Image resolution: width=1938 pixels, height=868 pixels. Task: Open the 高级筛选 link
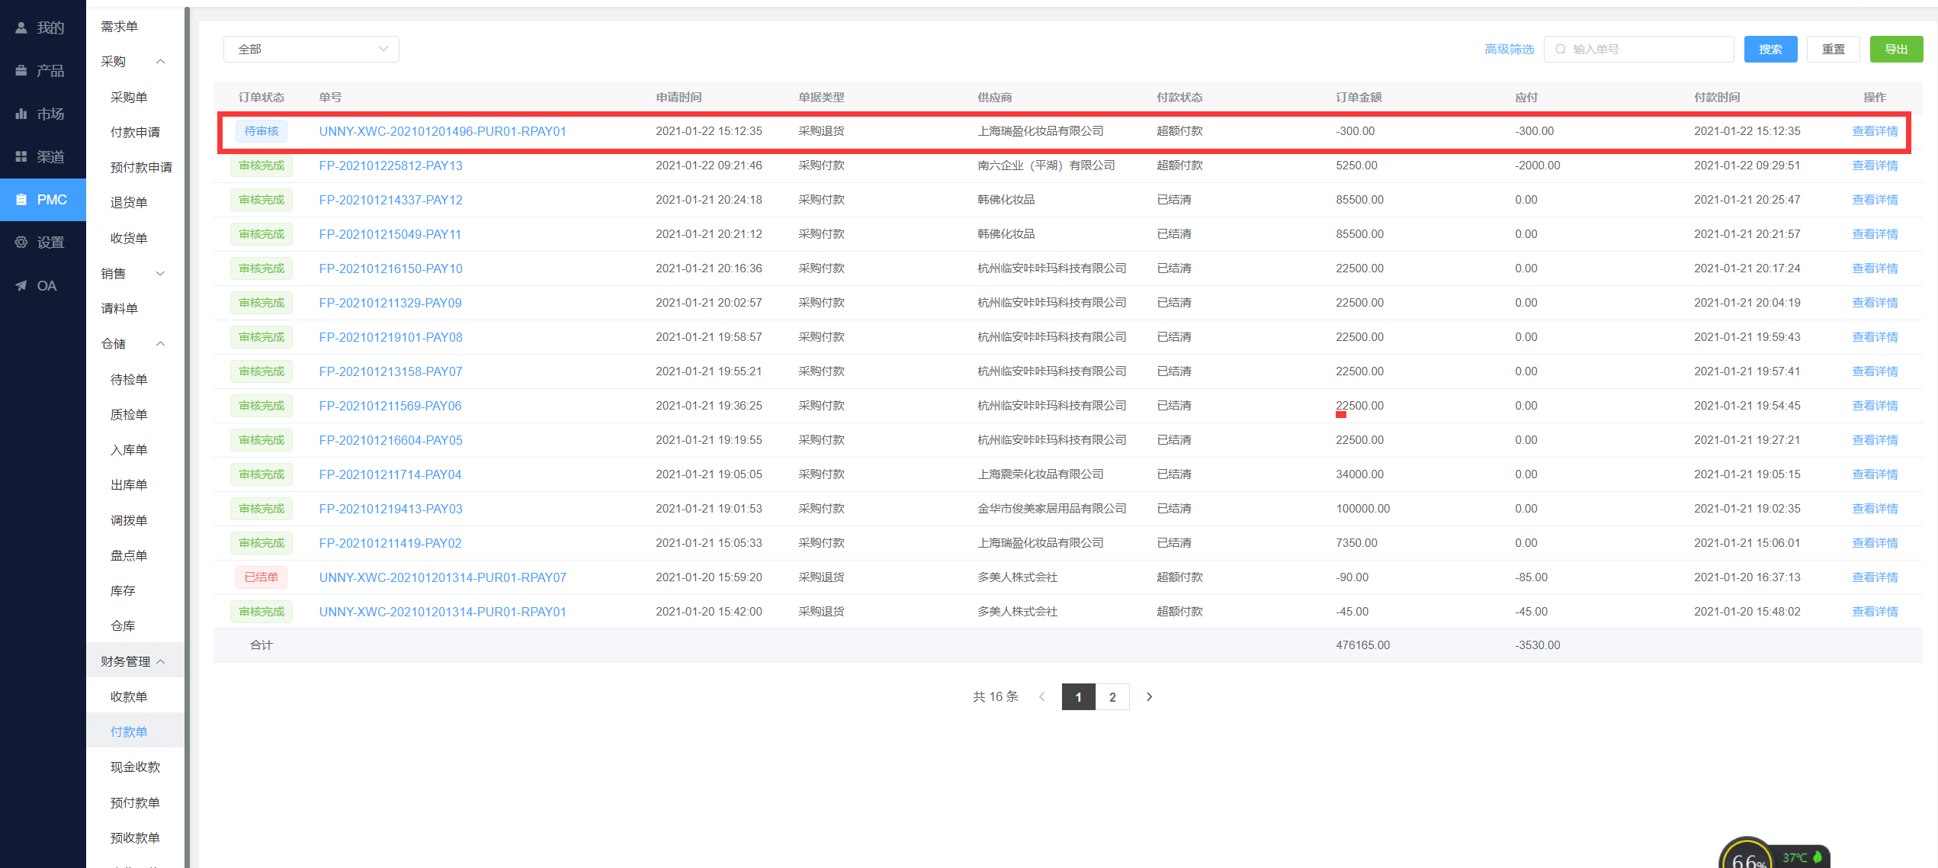(x=1509, y=50)
